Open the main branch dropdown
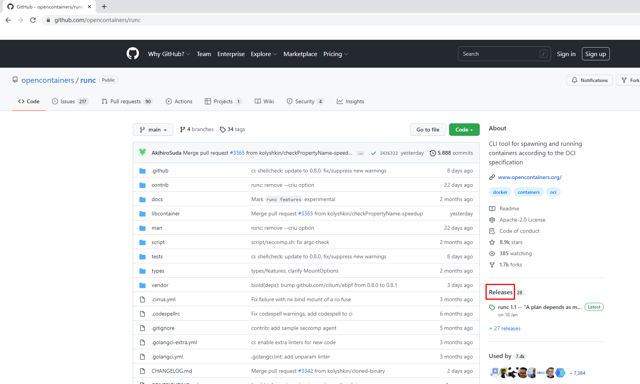The image size is (640, 384). coord(153,130)
